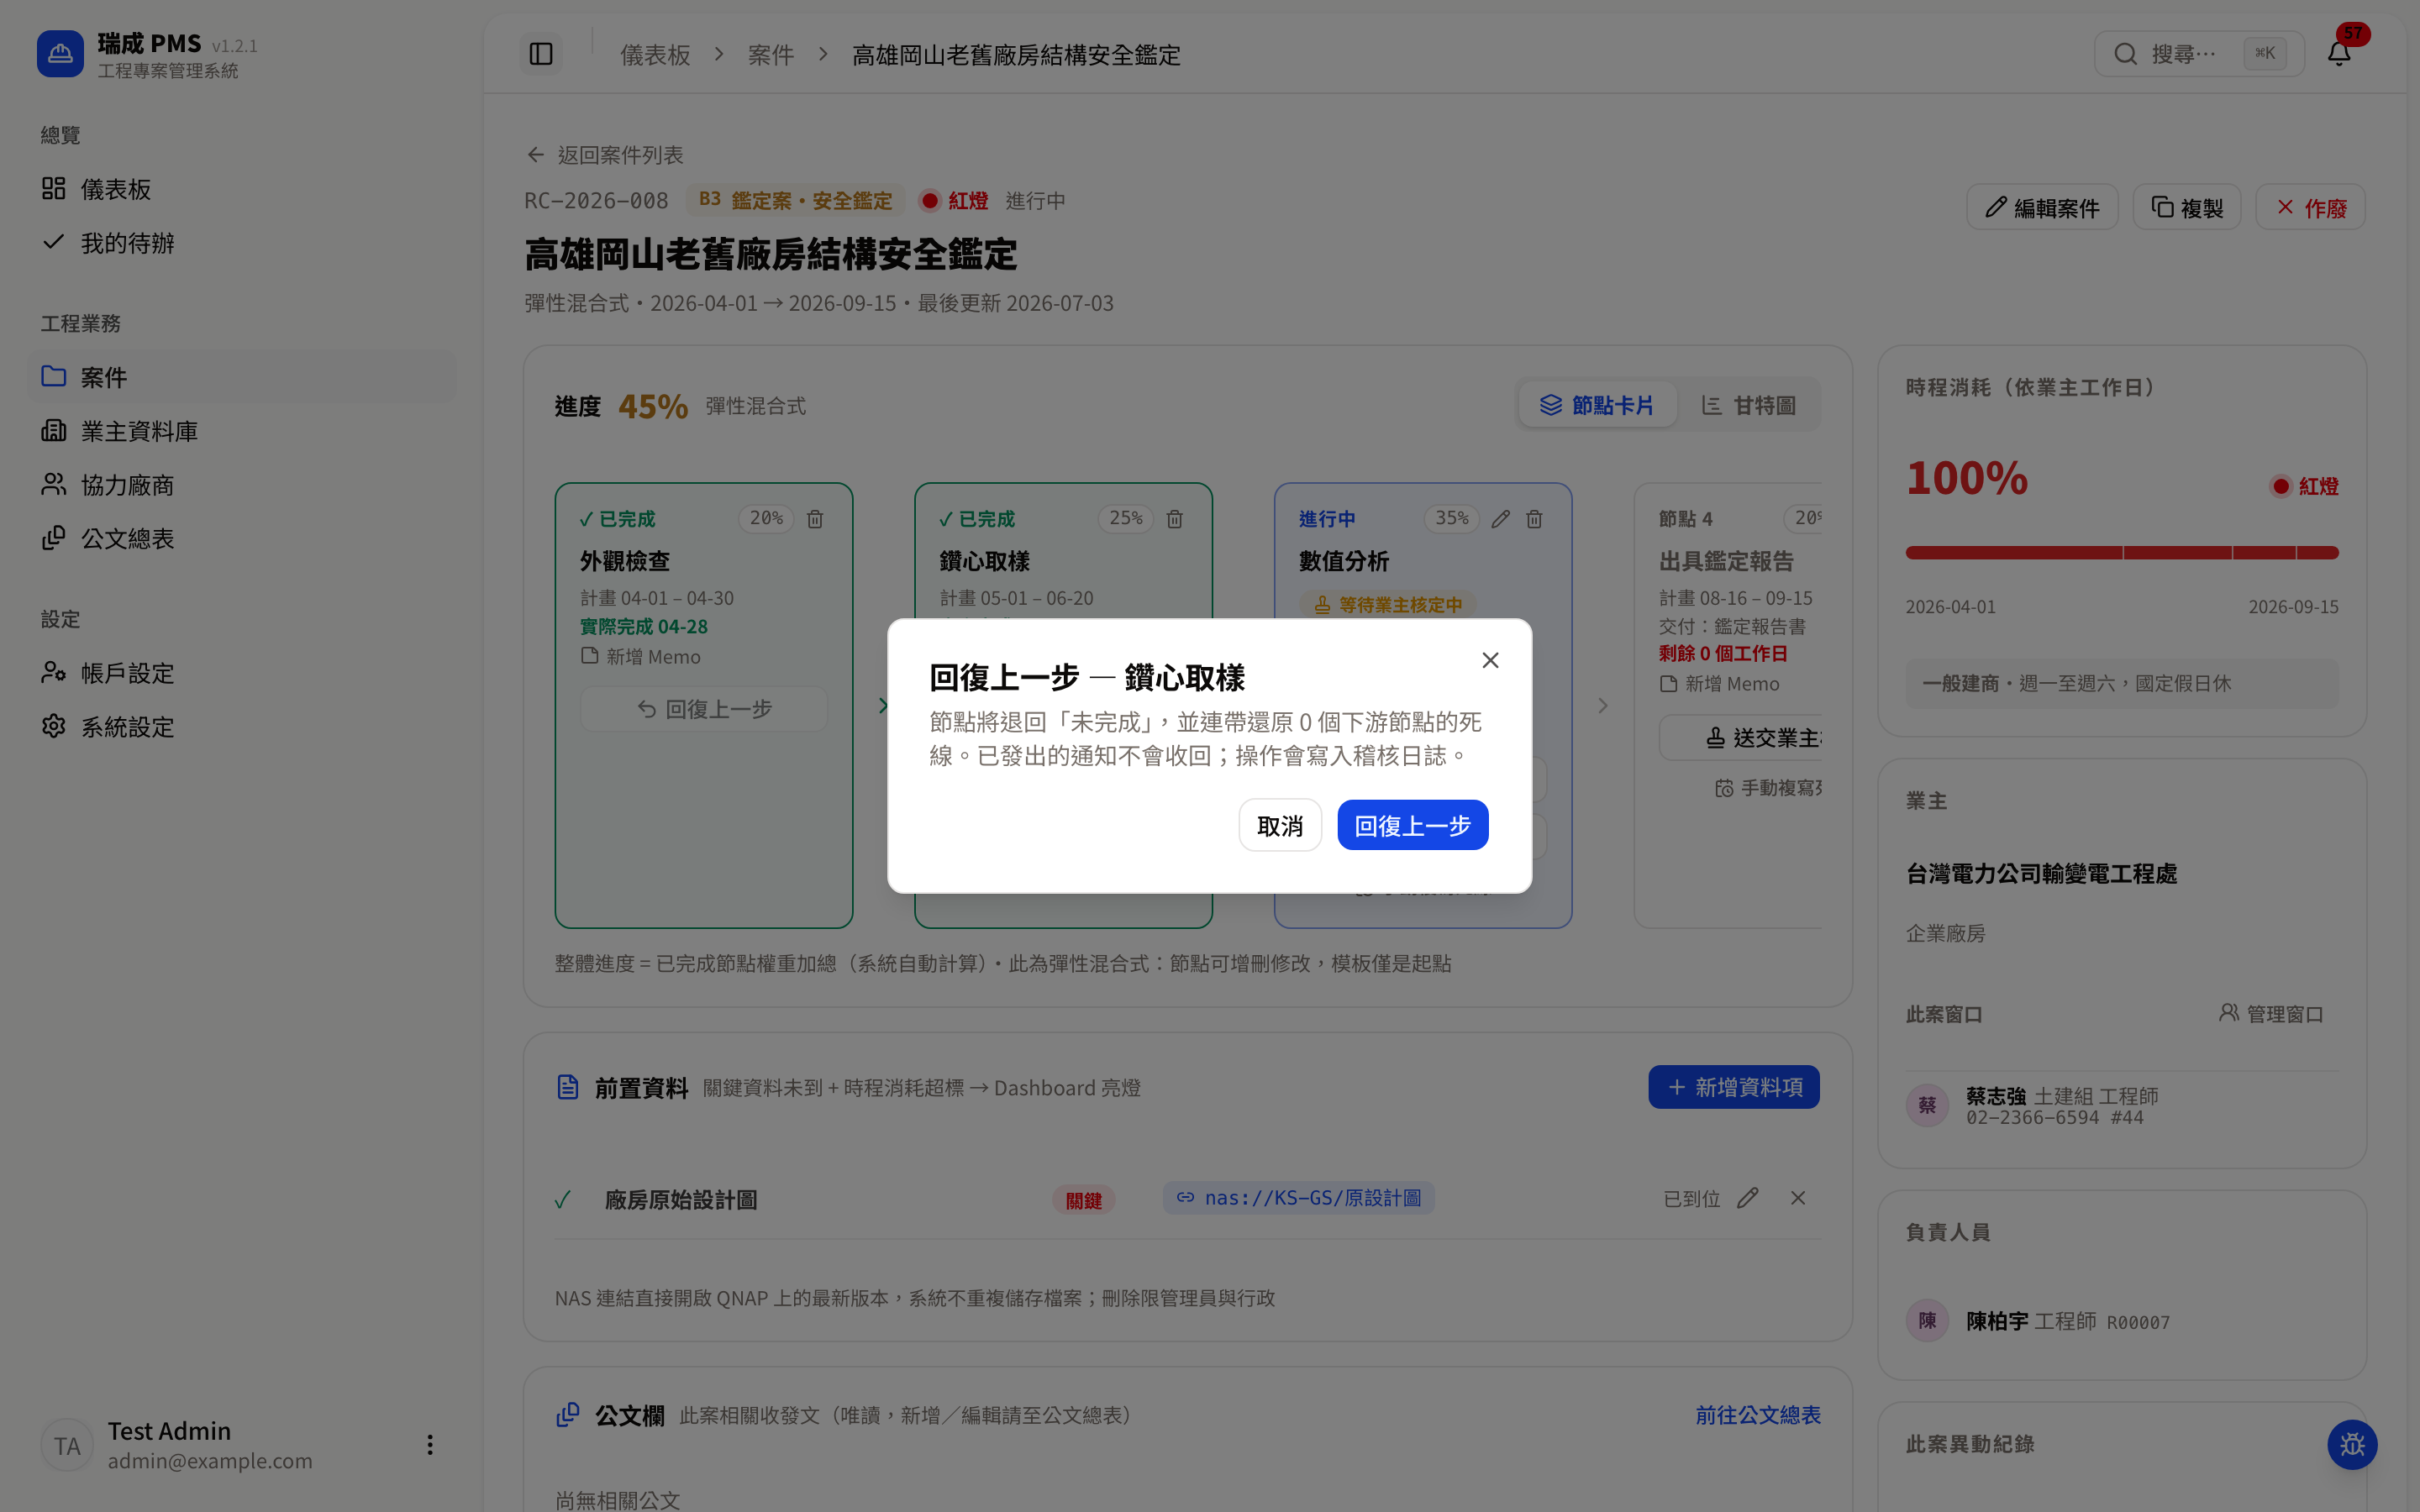Click the 公文欄 section icon
This screenshot has width=2420, height=1512.
pyautogui.click(x=567, y=1415)
